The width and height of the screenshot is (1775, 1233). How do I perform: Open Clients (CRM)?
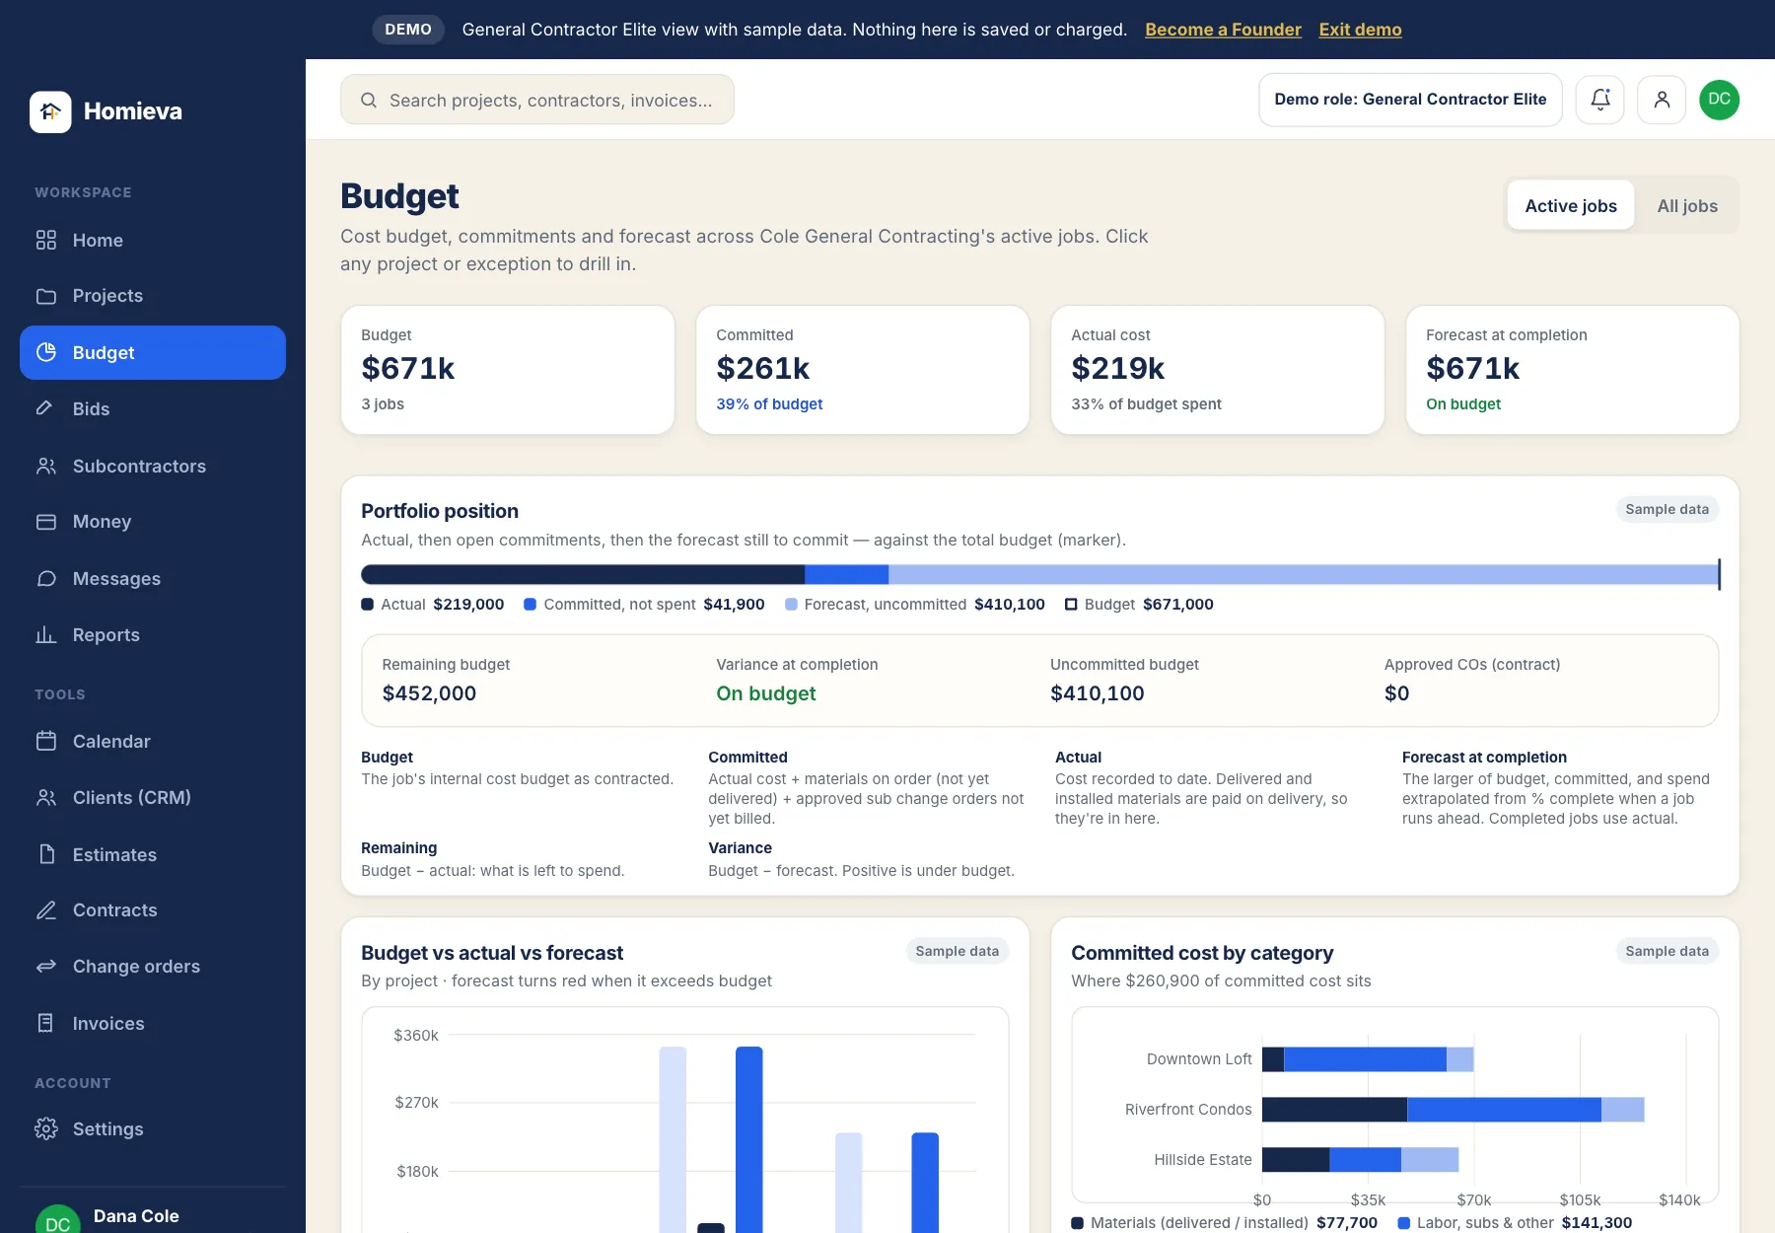[153, 798]
